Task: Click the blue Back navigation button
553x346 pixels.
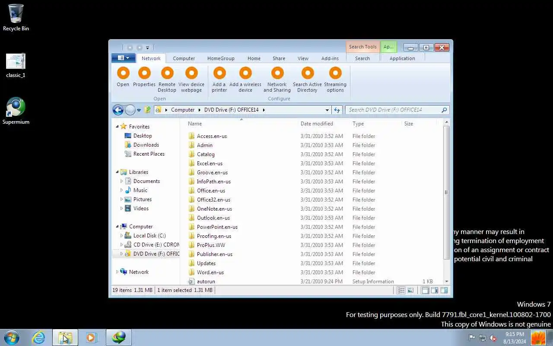Action: (118, 110)
